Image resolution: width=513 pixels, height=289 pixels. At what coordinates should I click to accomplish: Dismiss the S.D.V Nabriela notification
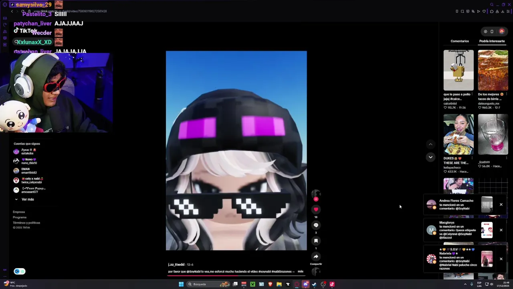coord(501,259)
